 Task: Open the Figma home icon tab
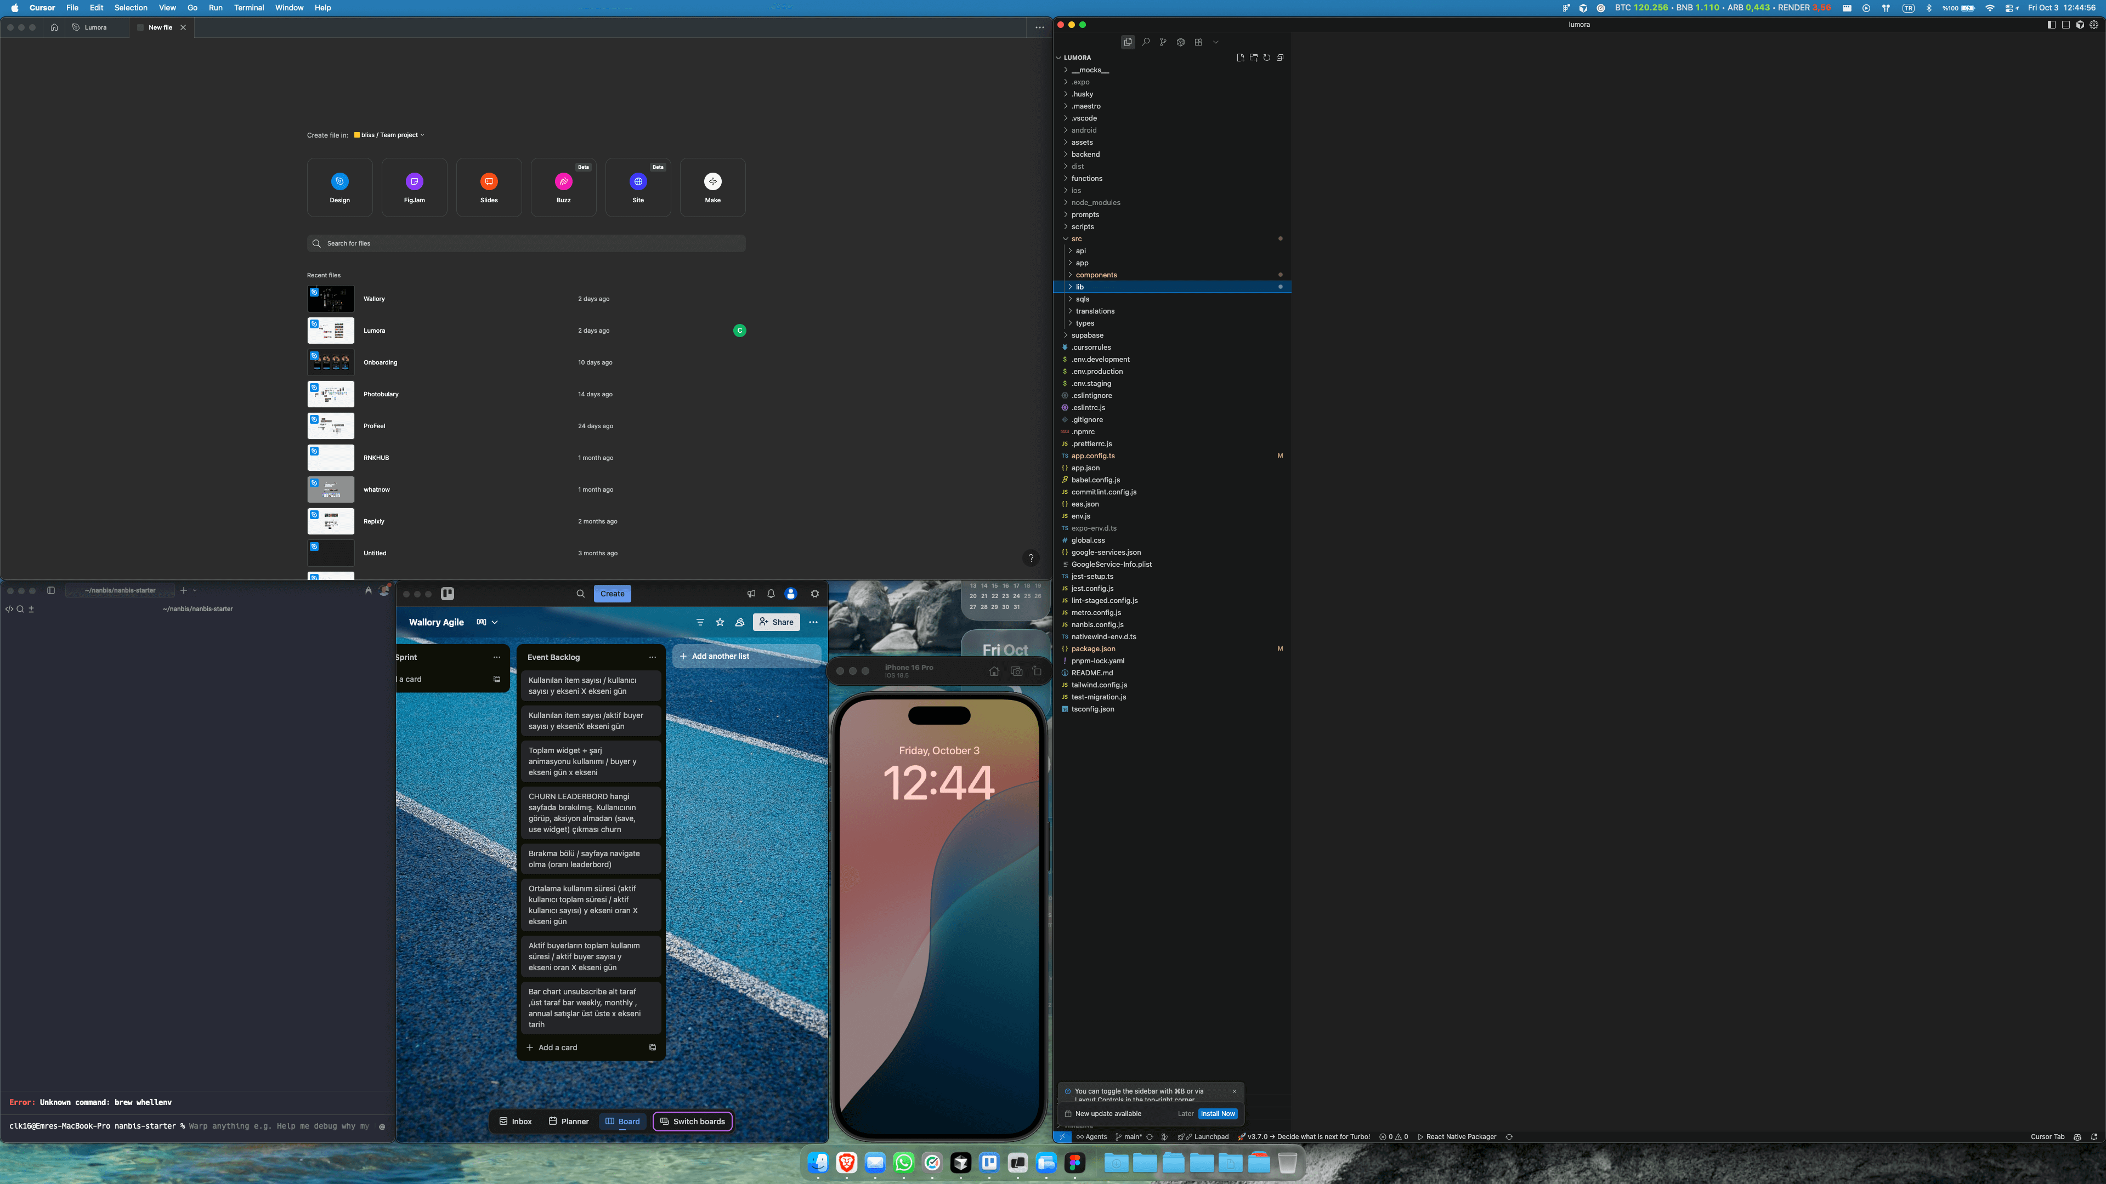tap(54, 27)
